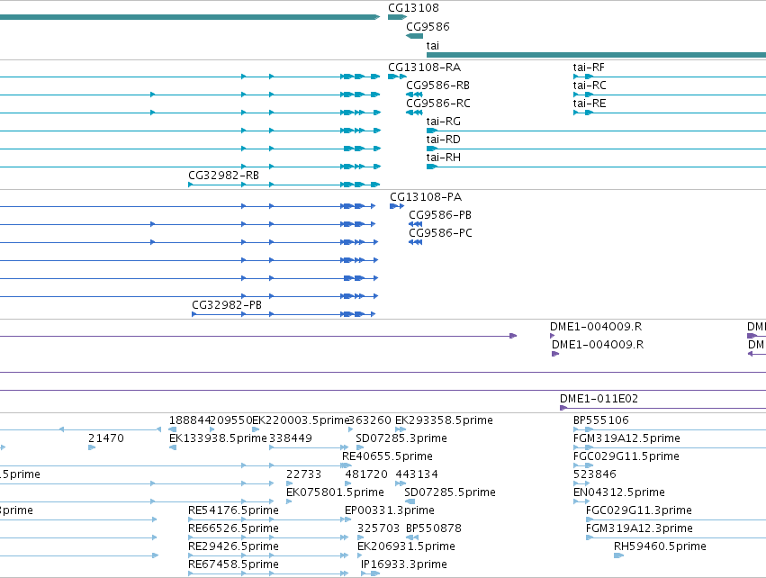Select EST FGC029G11.5prime

[x=626, y=456]
